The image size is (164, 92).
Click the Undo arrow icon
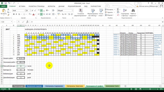click(9, 3)
